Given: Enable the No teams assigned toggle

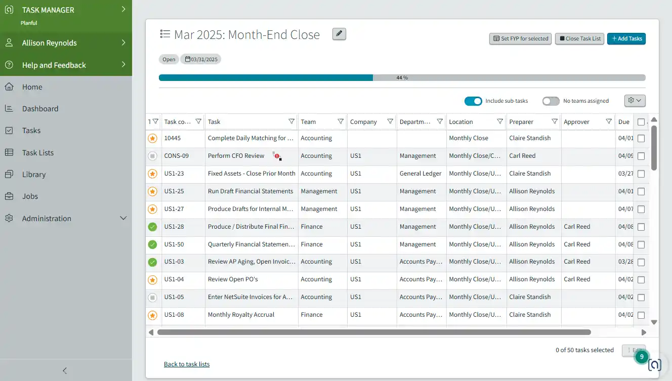Looking at the screenshot, I should 551,101.
